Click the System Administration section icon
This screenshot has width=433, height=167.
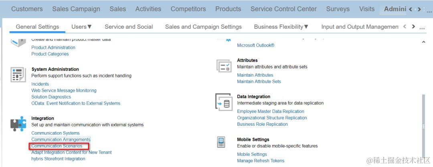tap(18, 75)
